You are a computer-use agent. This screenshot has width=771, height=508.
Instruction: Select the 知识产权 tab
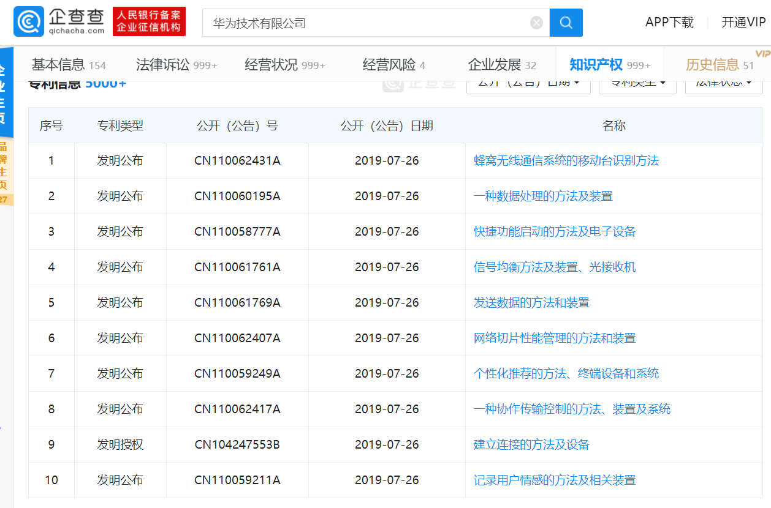pyautogui.click(x=610, y=64)
